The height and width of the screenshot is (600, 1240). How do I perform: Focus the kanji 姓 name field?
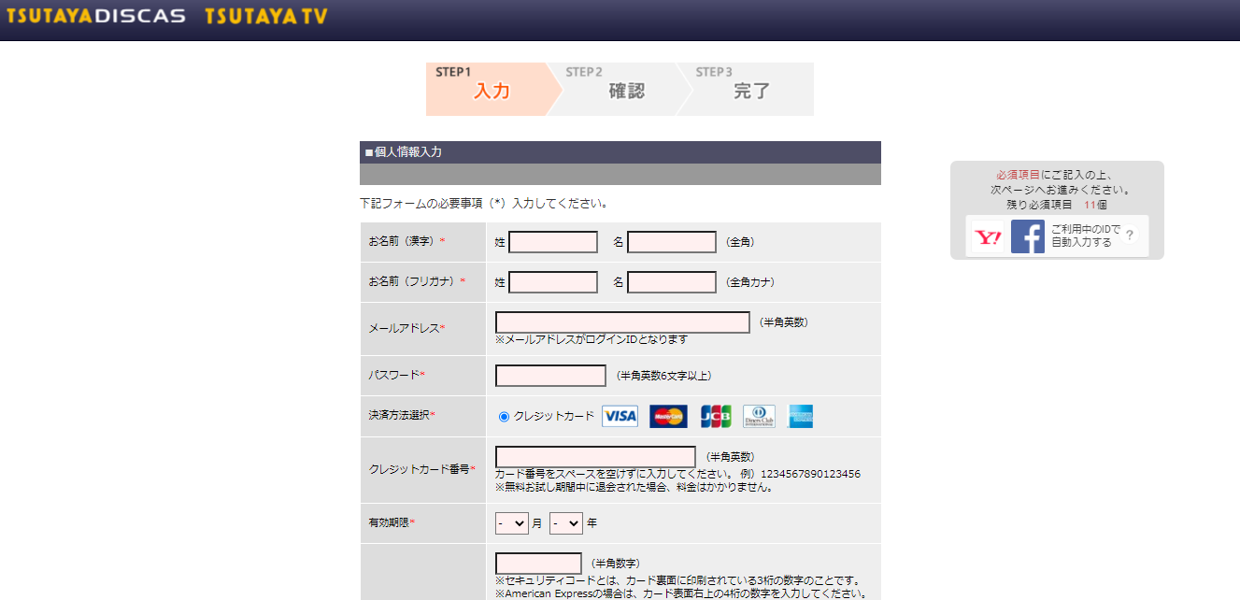[x=553, y=242]
